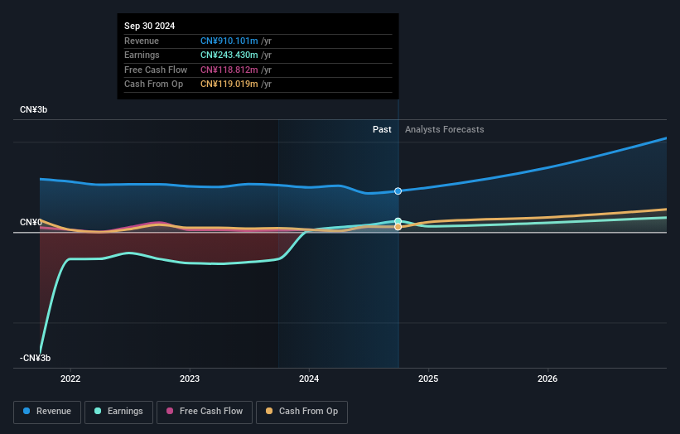The height and width of the screenshot is (434, 680).
Task: Jump to 2026 on the time axis
Action: (x=547, y=379)
